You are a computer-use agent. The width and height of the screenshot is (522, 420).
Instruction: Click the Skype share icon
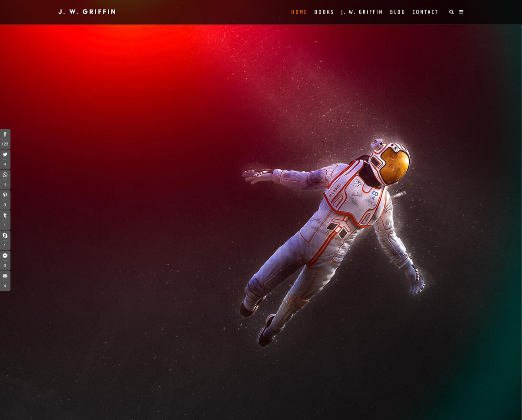pos(5,235)
